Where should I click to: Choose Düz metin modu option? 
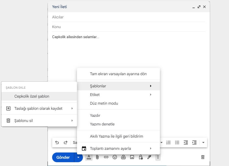point(104,103)
